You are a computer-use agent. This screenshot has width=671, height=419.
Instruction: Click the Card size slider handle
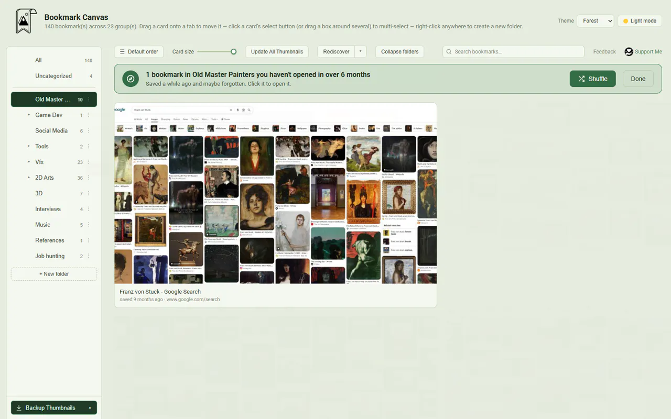coord(234,52)
